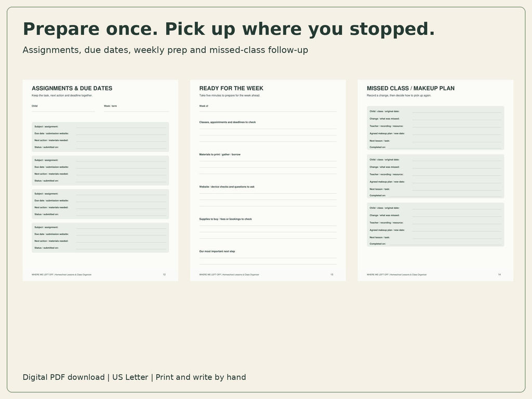Click the last makeup block's 'Completed on' line

tap(435, 244)
